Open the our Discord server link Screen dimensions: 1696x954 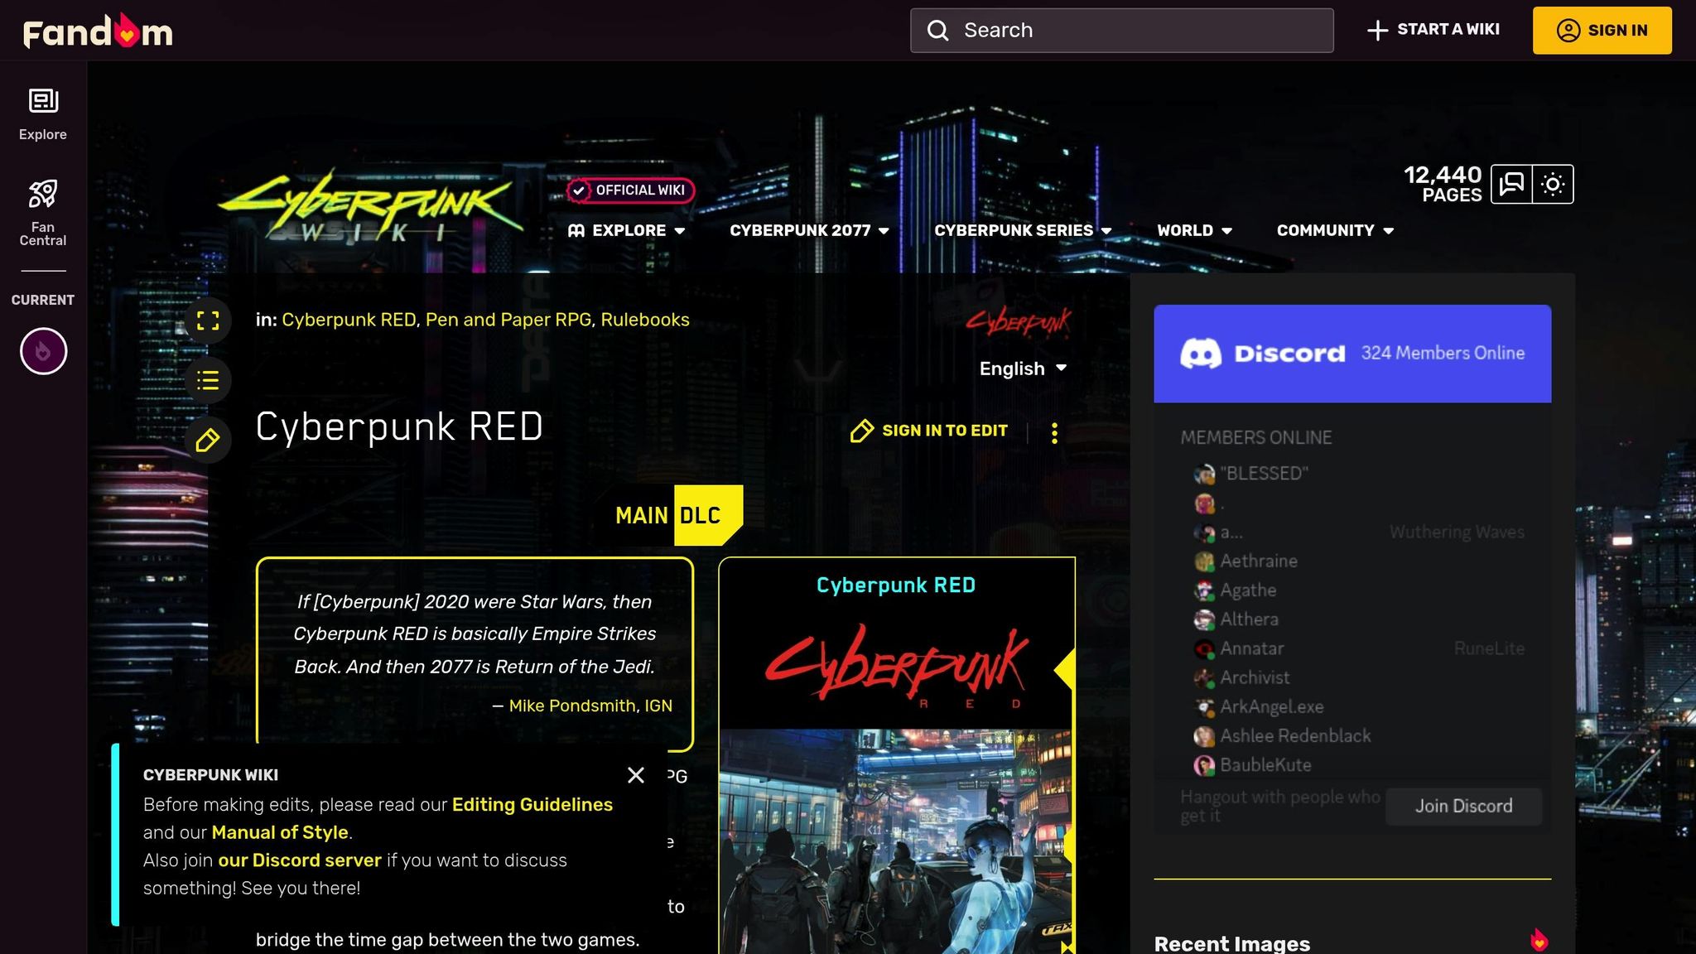[300, 860]
